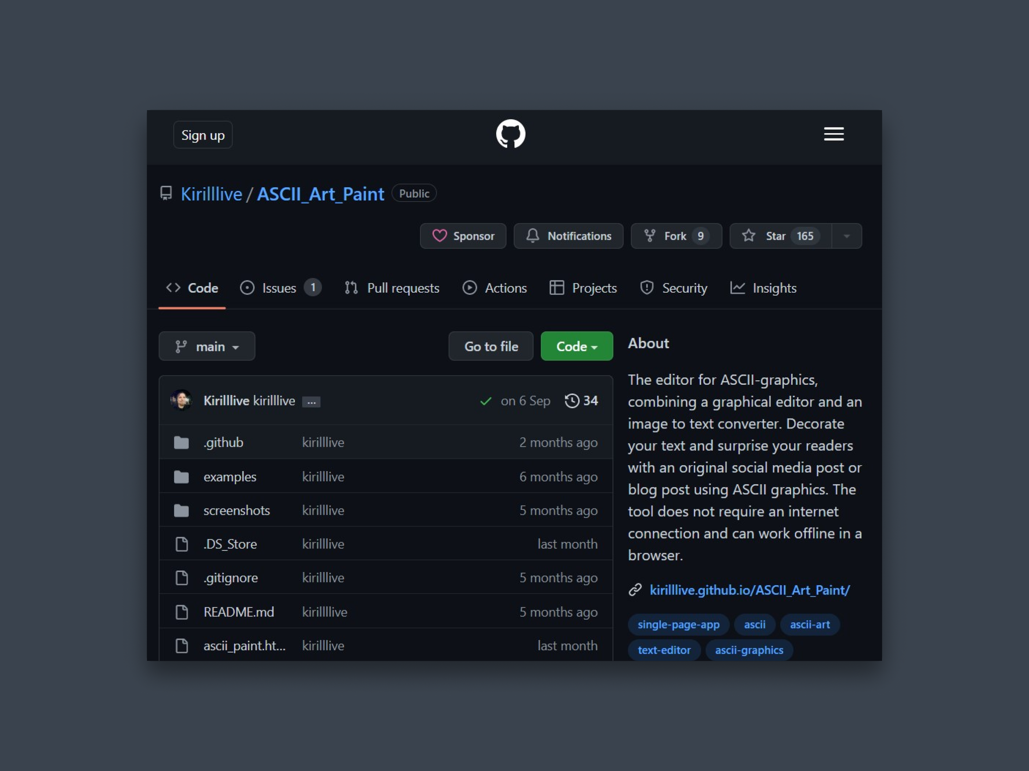Click the GitHub Octocat logo
The height and width of the screenshot is (771, 1029).
510,134
